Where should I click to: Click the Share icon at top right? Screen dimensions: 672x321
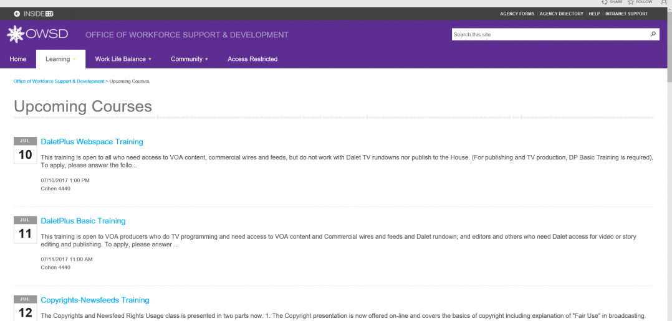tap(604, 2)
